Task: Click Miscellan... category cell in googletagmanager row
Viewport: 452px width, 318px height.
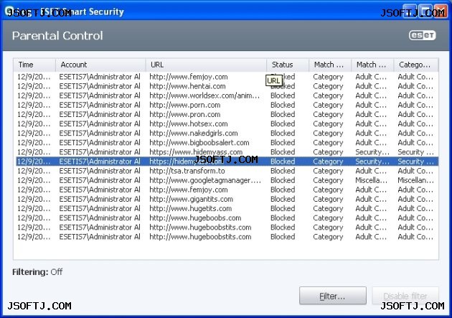Action: point(415,180)
